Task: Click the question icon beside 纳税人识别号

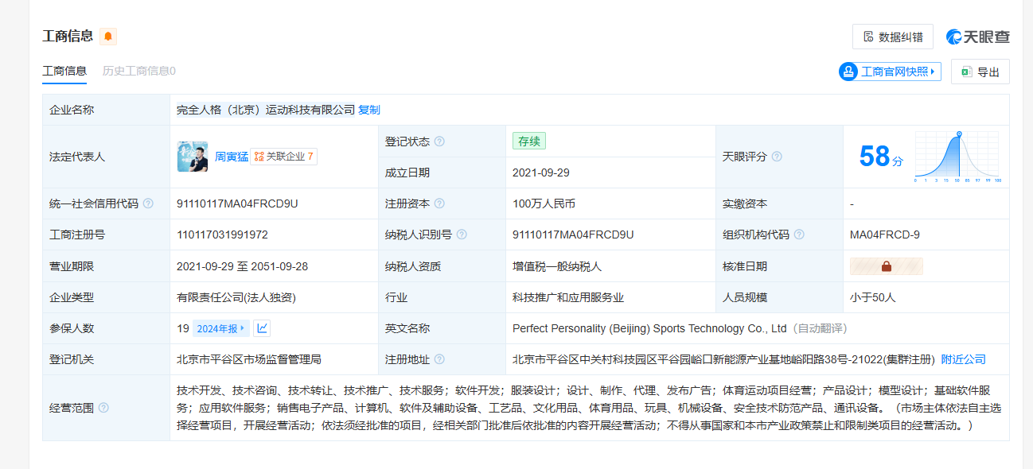Action: [x=462, y=234]
